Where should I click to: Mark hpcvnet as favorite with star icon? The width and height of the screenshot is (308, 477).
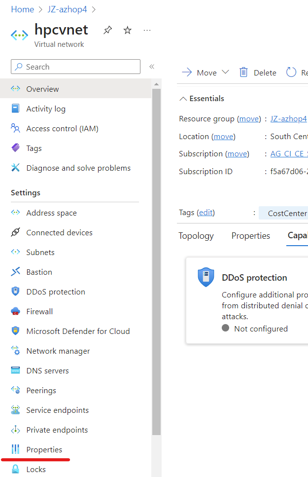pyautogui.click(x=128, y=30)
